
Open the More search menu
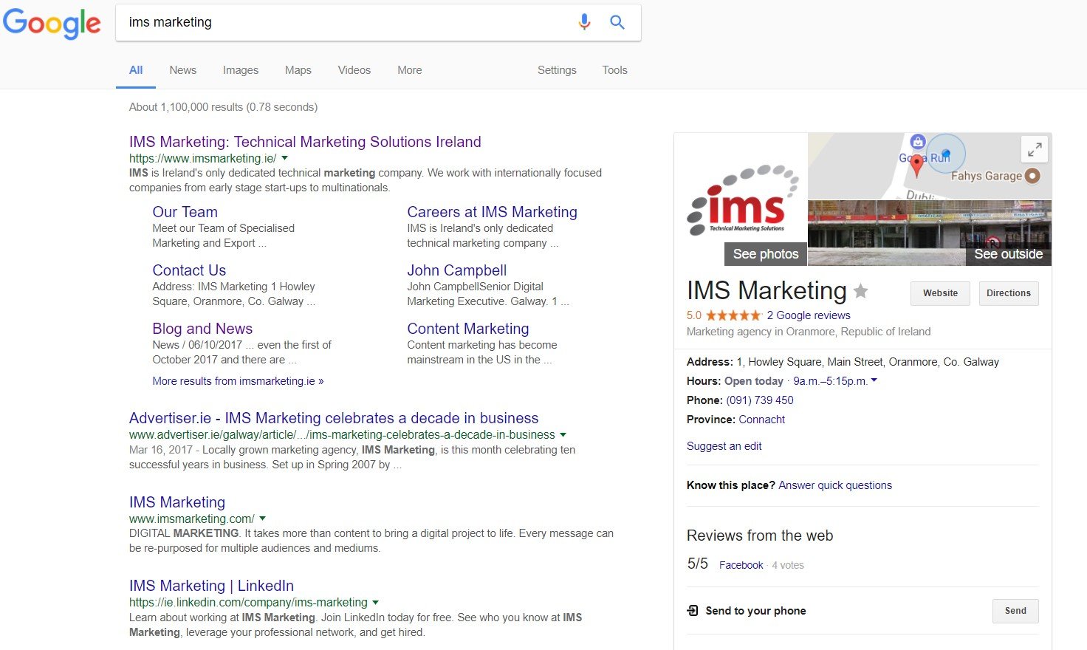pyautogui.click(x=409, y=70)
